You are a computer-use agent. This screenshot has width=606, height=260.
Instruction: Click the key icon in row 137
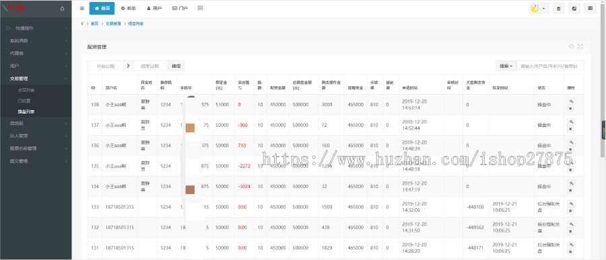click(x=571, y=122)
